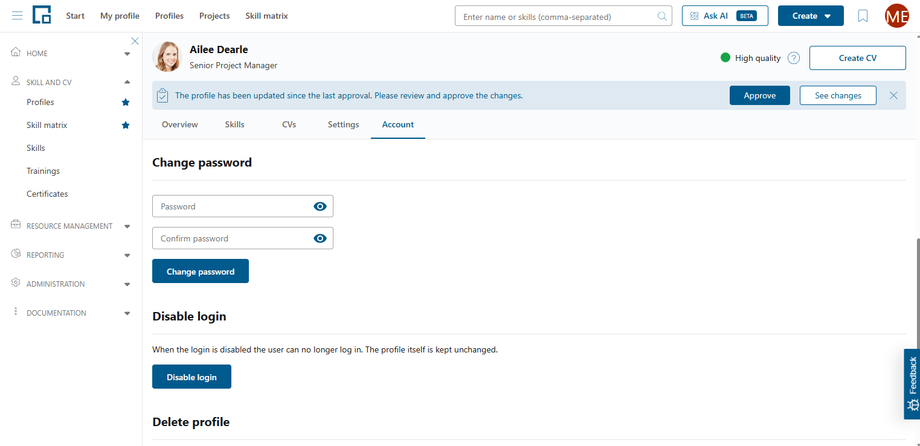Show the Confirm password field contents

[x=320, y=238]
